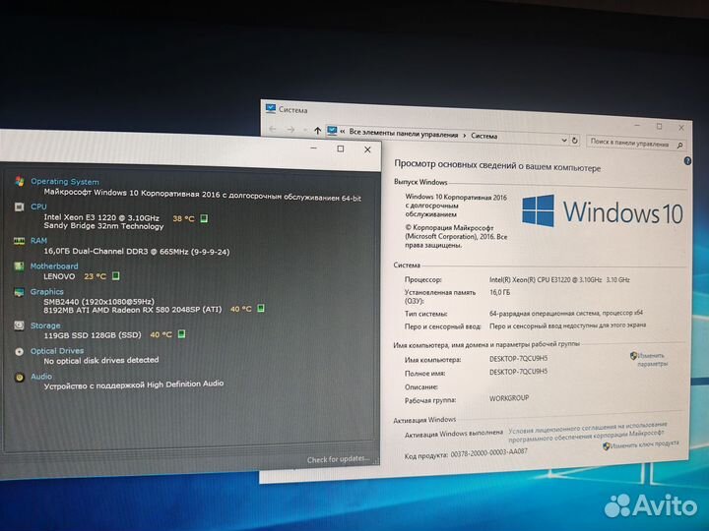Image resolution: width=709 pixels, height=531 pixels.
Task: Click the Up arrow navigation button
Action: pos(316,130)
